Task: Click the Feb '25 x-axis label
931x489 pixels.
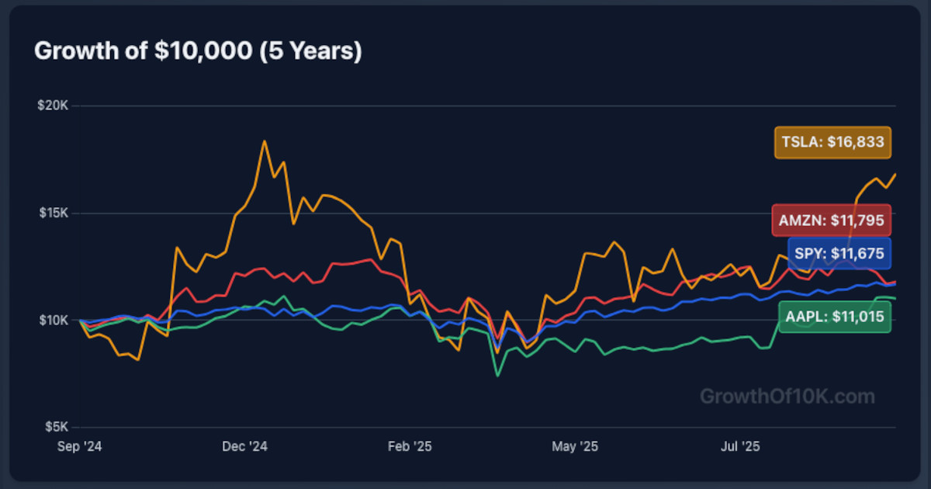Action: (409, 446)
